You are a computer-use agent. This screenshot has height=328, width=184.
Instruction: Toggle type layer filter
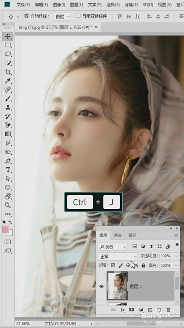pyautogui.click(x=152, y=246)
